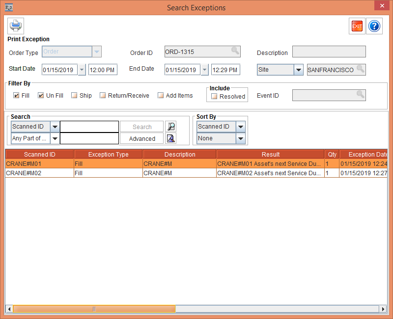Uncheck the Fill filter checkbox
The image size is (393, 319).
pyautogui.click(x=16, y=96)
